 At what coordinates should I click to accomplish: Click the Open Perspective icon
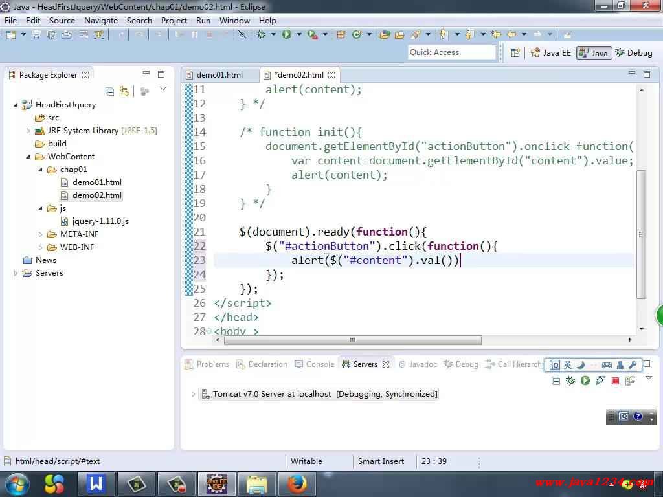pos(515,53)
